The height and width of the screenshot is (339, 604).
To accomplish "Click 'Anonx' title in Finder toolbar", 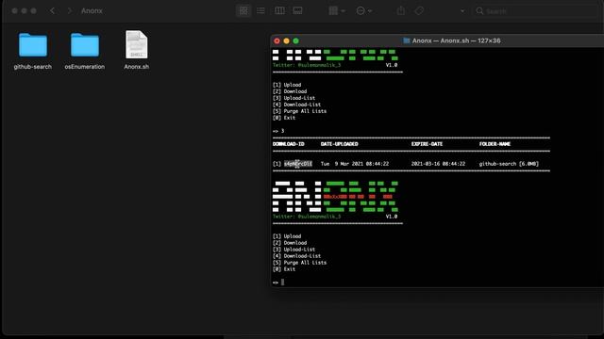I will pos(92,10).
